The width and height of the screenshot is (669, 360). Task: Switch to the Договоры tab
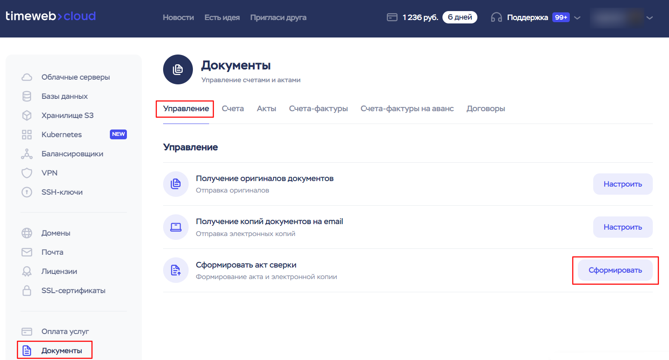coord(485,109)
